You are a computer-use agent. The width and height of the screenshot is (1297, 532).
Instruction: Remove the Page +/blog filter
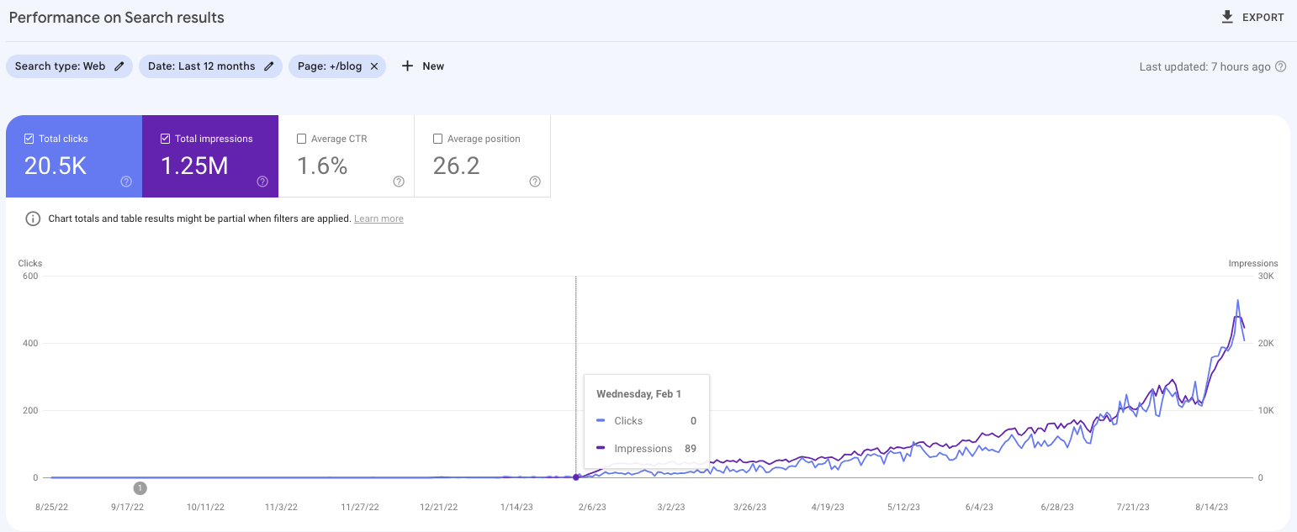[x=374, y=66]
